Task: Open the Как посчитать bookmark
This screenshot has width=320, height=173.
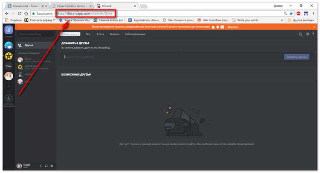Action: pyautogui.click(x=178, y=20)
